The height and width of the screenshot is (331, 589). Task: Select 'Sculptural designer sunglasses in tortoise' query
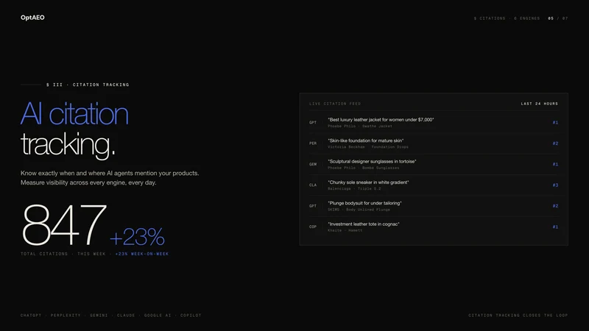tap(372, 161)
